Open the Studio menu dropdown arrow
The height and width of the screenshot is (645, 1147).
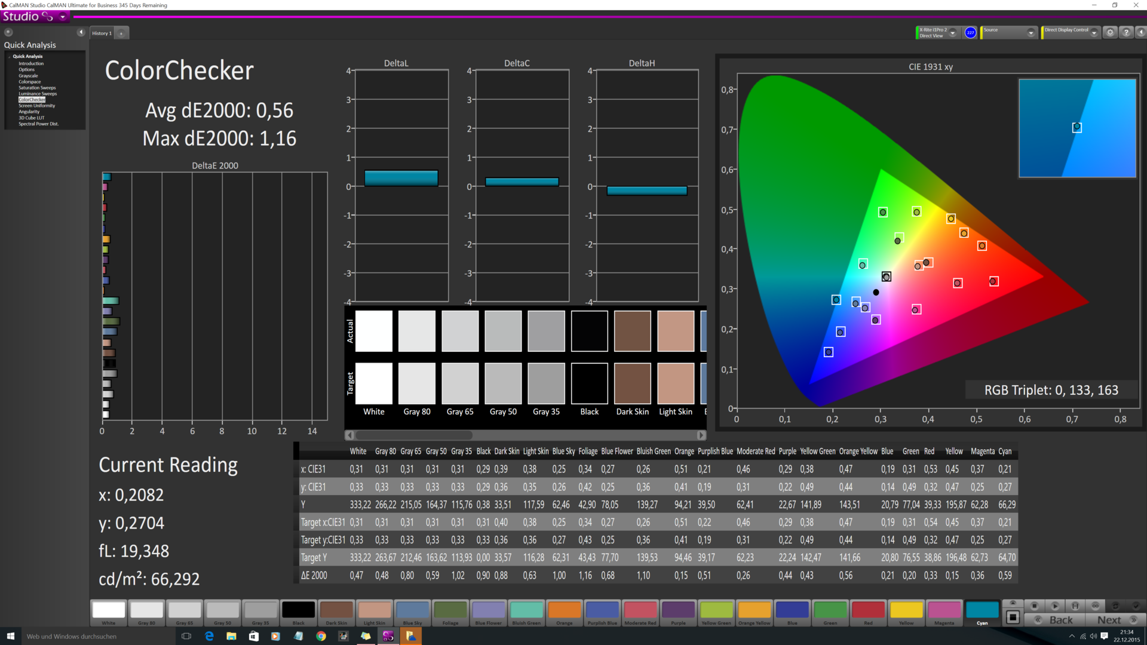tap(63, 17)
